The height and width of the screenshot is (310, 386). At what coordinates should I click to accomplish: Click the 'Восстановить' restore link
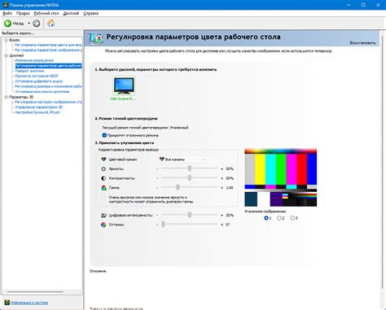(362, 43)
